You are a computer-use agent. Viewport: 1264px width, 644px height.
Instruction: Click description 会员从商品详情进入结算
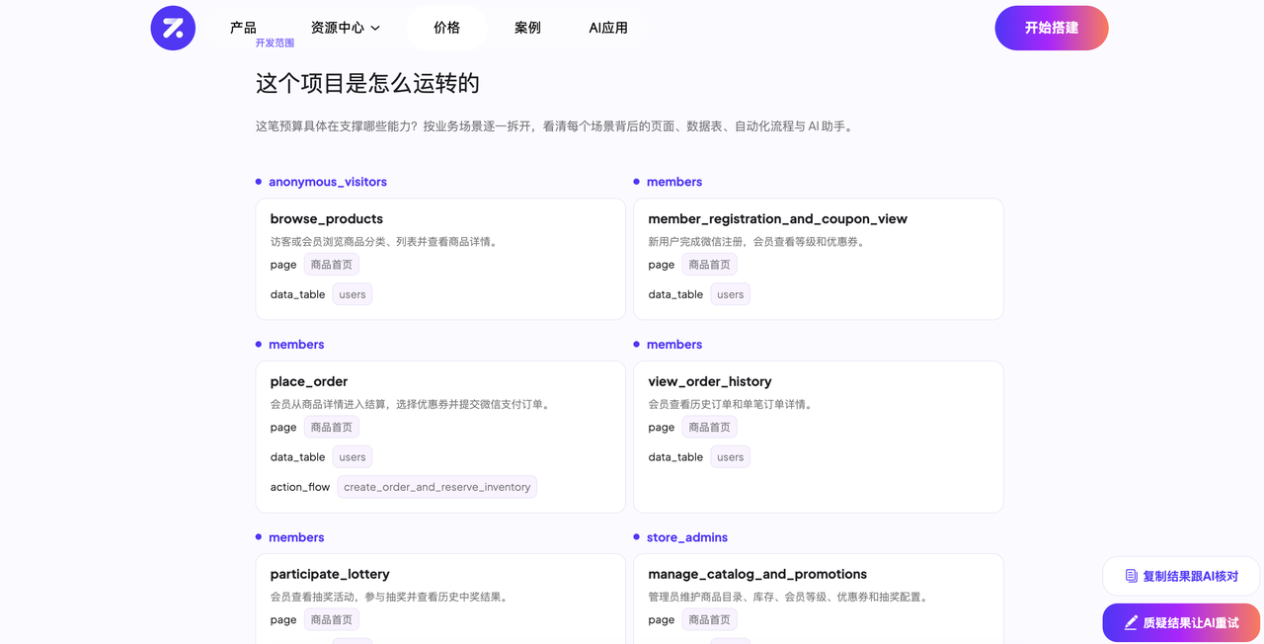coord(411,405)
